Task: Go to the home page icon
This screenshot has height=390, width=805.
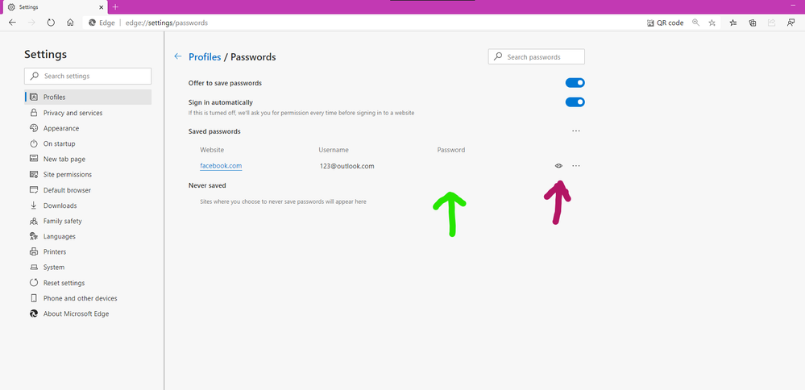Action: (71, 23)
